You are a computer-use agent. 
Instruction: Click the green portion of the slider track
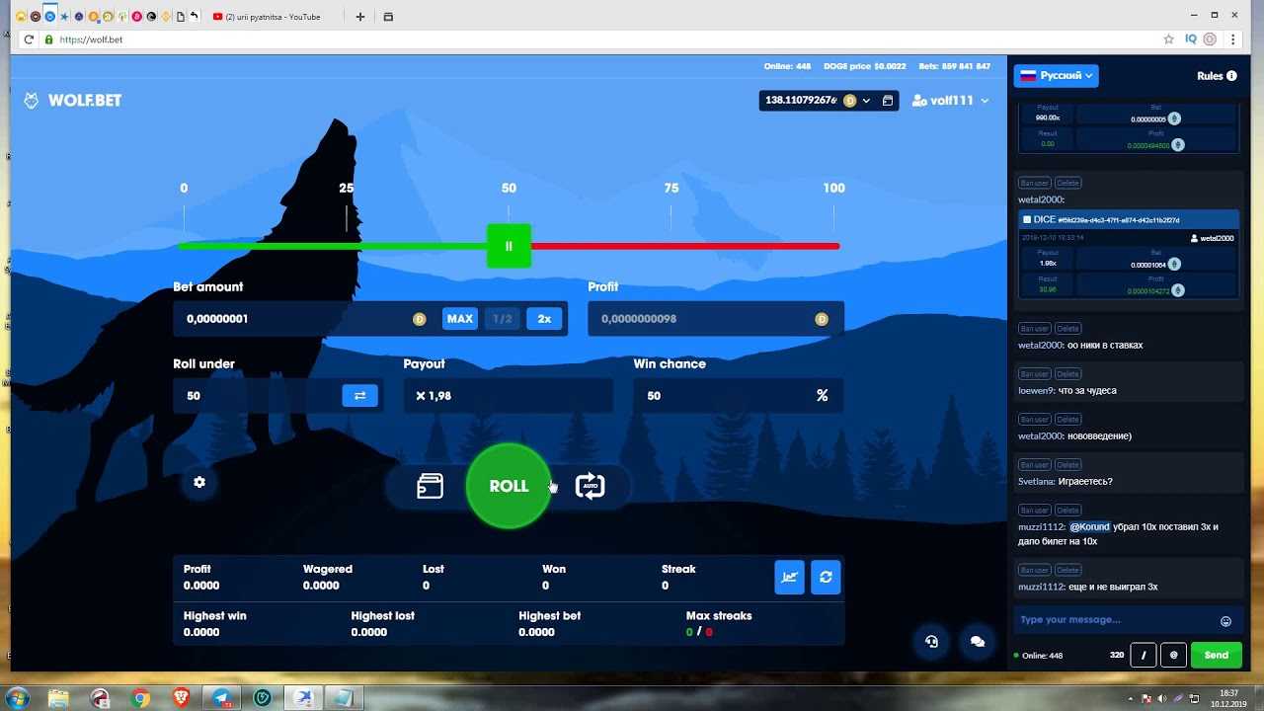coord(332,246)
